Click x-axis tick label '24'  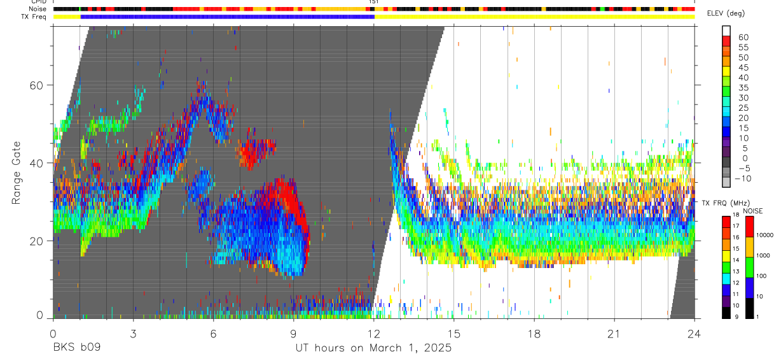pos(695,333)
